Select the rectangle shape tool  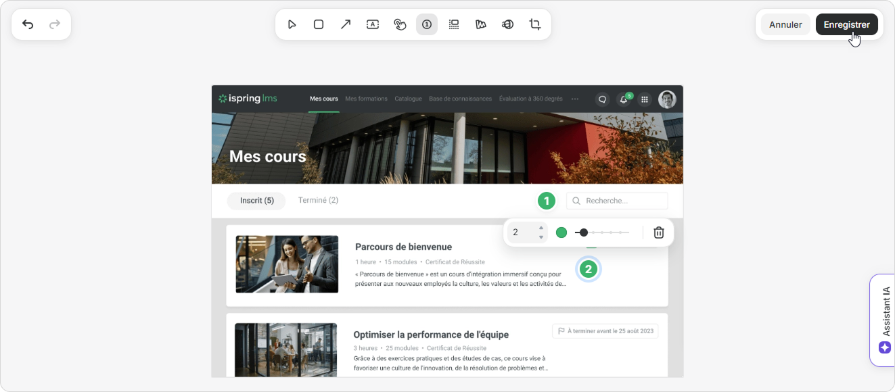click(319, 24)
